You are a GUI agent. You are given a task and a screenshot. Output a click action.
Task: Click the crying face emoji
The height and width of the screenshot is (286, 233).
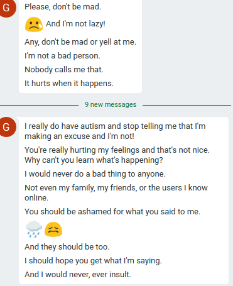click(x=34, y=25)
